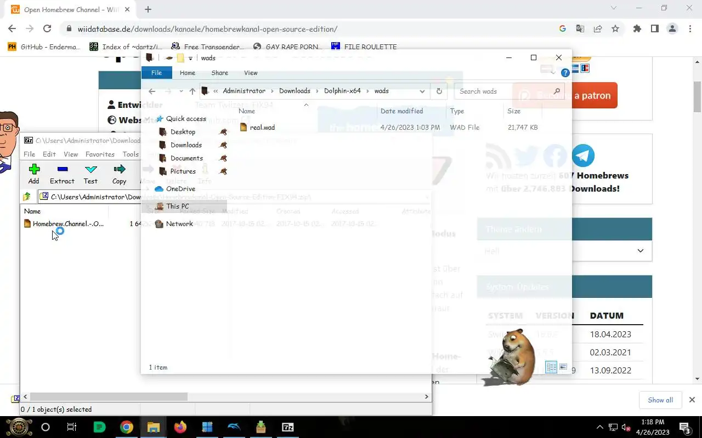Switch Explorer to large icons view

click(563, 367)
